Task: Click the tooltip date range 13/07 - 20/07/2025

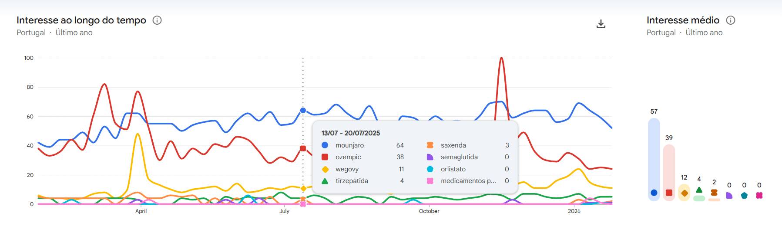Action: (x=351, y=133)
